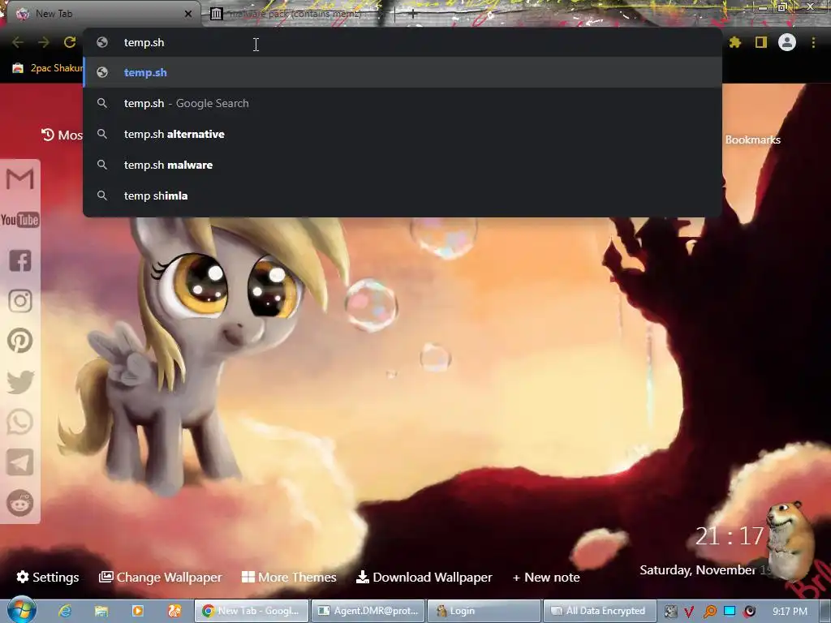Open the Facebook sidebar shortcut
The height and width of the screenshot is (623, 831).
tap(20, 260)
